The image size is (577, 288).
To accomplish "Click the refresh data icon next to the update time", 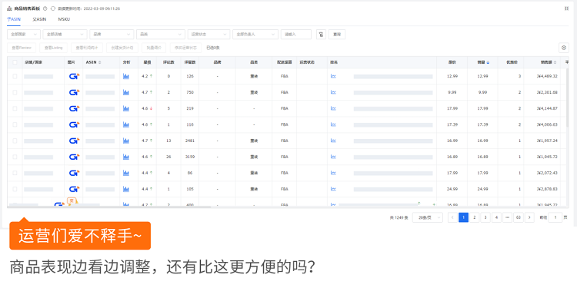I will point(53,8).
